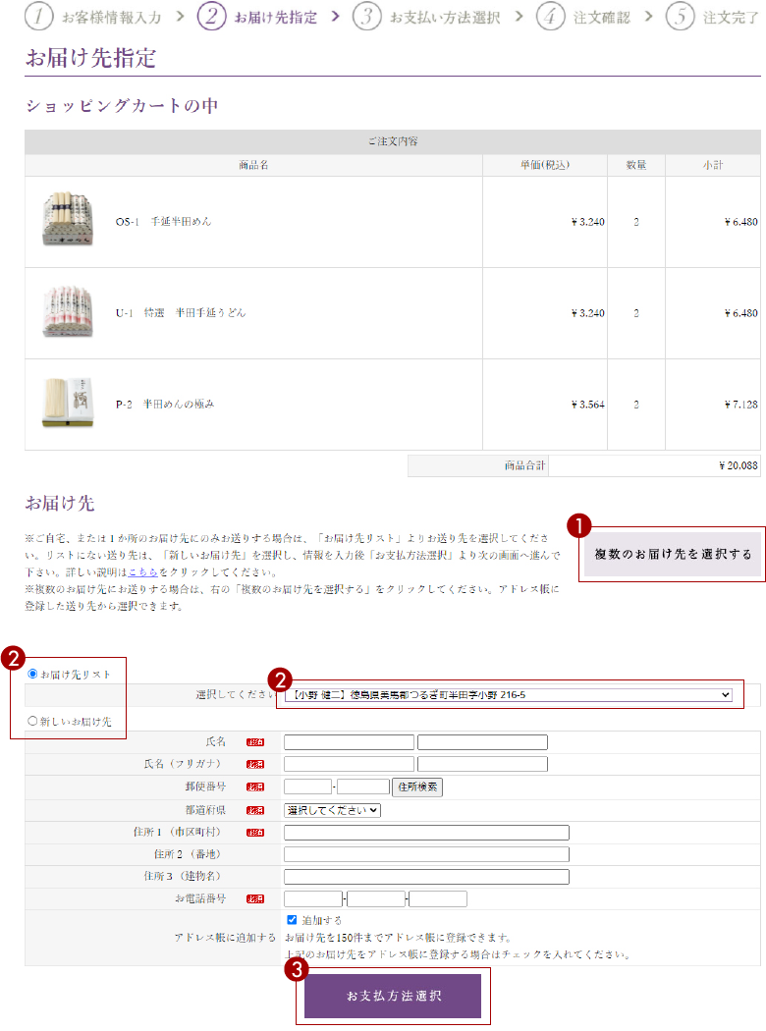Click the first 郵便番号 postal code field

[x=307, y=787]
